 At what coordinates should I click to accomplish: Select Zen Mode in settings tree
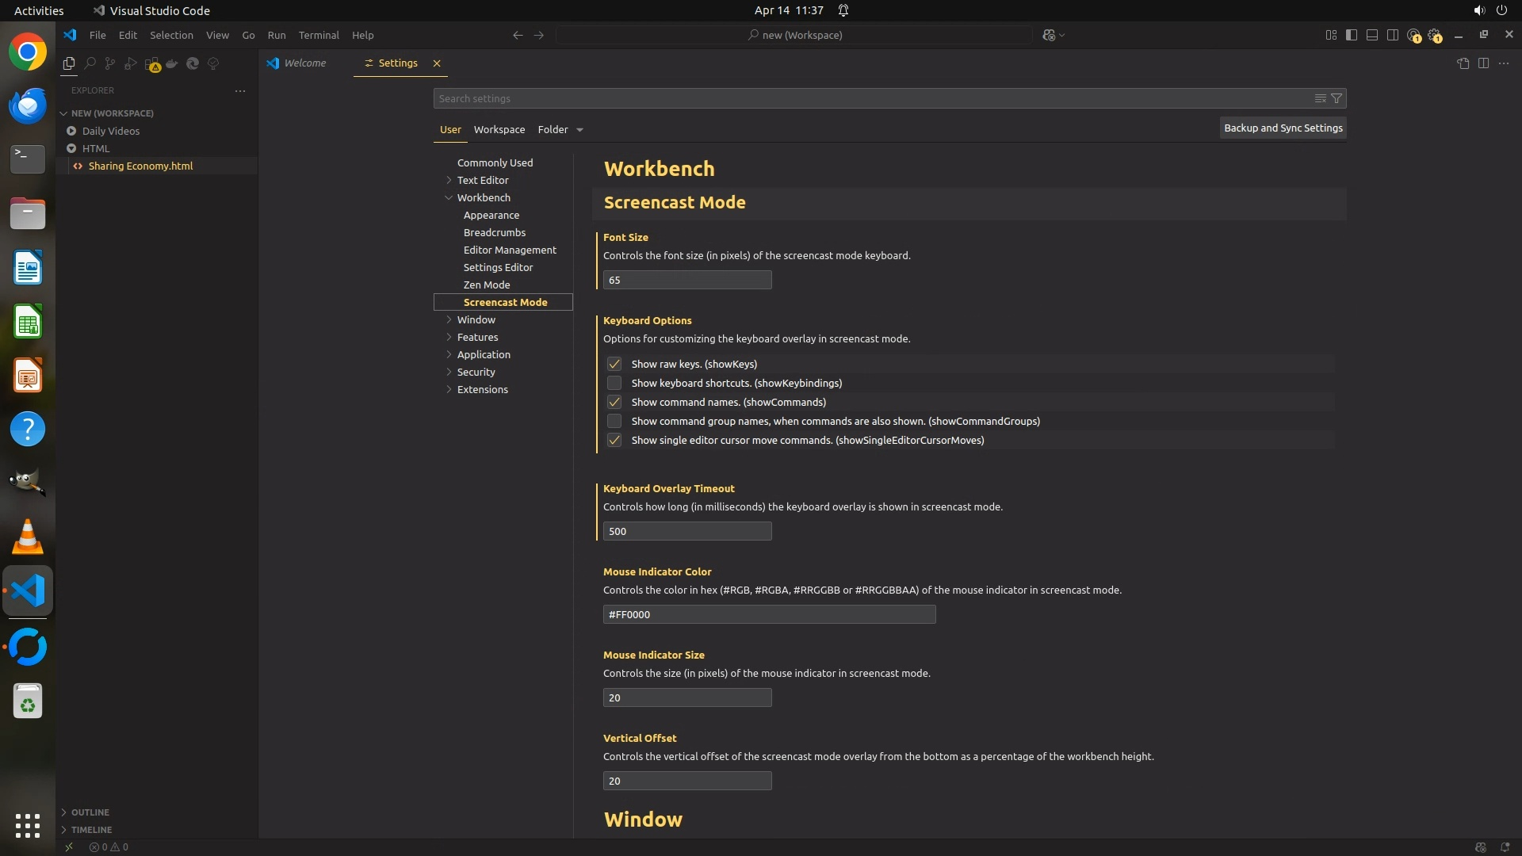(x=487, y=285)
